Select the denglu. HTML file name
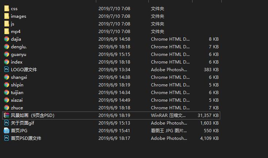 (x=19, y=46)
